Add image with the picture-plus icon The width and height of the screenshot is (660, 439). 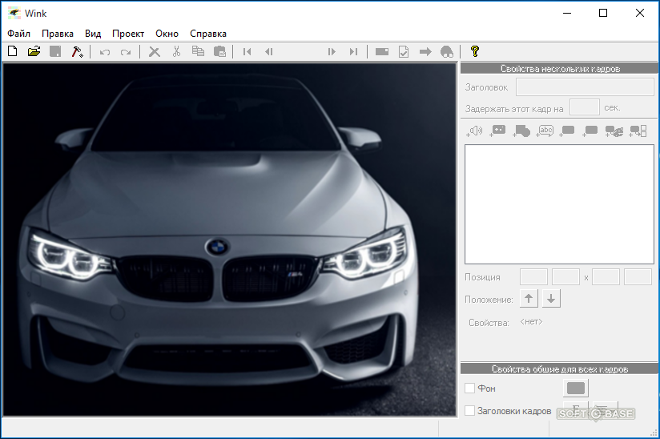(x=497, y=131)
